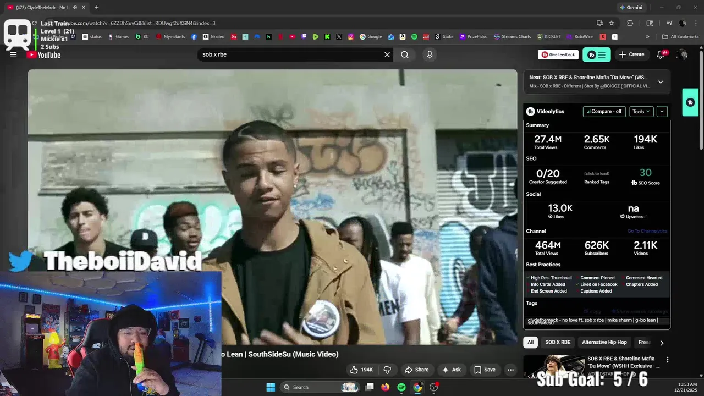This screenshot has height=396, width=704.
Task: Switch to Chrome on the taskbar
Action: coord(417,387)
